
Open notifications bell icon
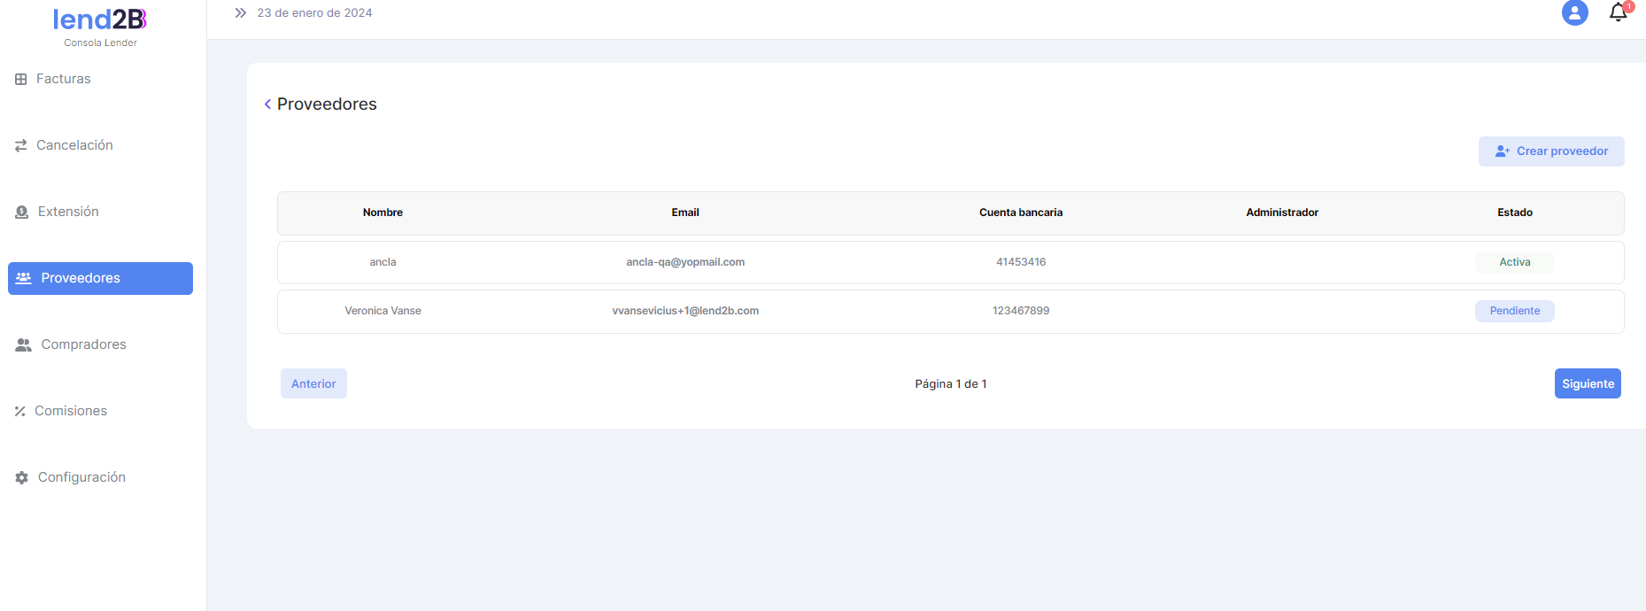1618,12
